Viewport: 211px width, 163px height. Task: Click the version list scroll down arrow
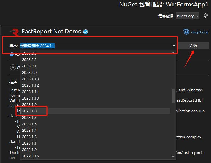tap(173, 157)
